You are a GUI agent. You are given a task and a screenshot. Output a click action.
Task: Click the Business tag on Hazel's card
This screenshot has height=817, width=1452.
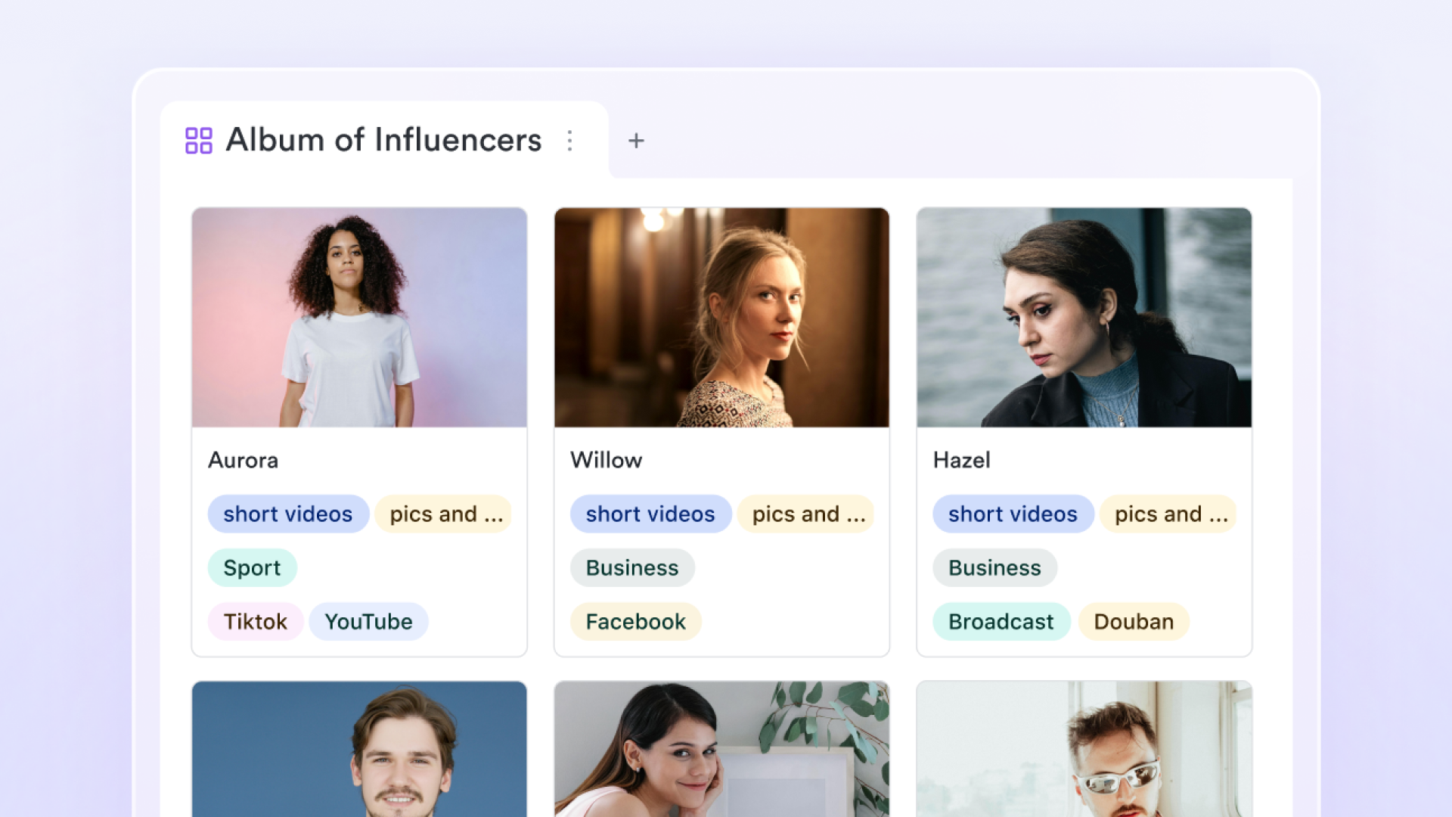(995, 568)
